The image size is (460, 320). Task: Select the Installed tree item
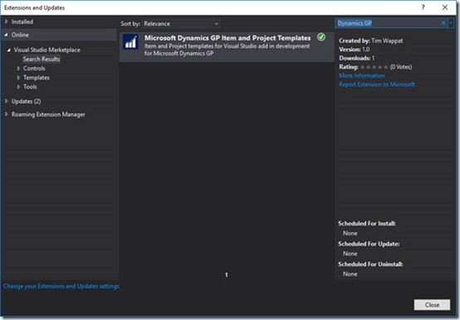[x=22, y=22]
